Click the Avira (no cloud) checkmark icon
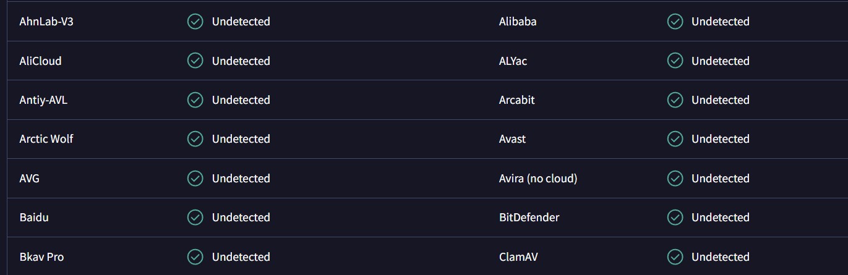 click(675, 179)
